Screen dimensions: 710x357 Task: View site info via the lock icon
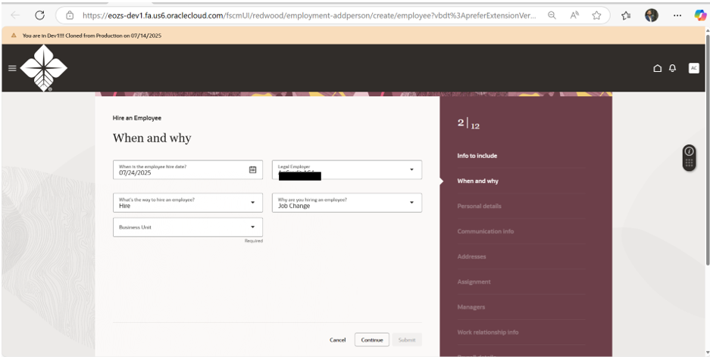(70, 15)
